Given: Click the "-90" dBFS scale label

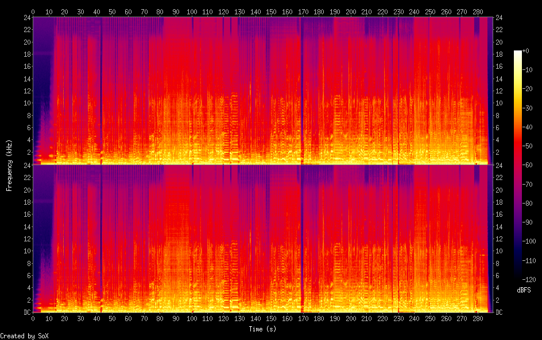Looking at the screenshot, I should tap(528, 222).
